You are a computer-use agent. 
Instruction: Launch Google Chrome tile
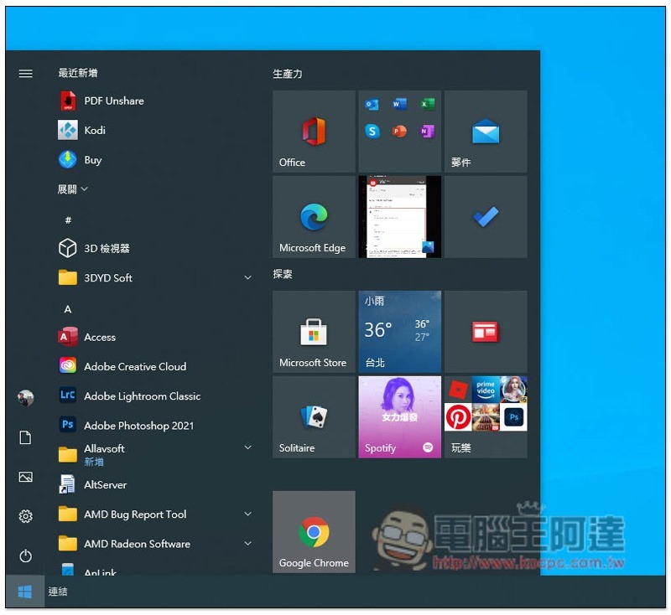(314, 532)
